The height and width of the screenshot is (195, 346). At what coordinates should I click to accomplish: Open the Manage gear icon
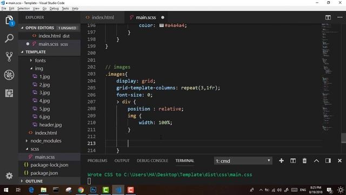click(x=9, y=175)
